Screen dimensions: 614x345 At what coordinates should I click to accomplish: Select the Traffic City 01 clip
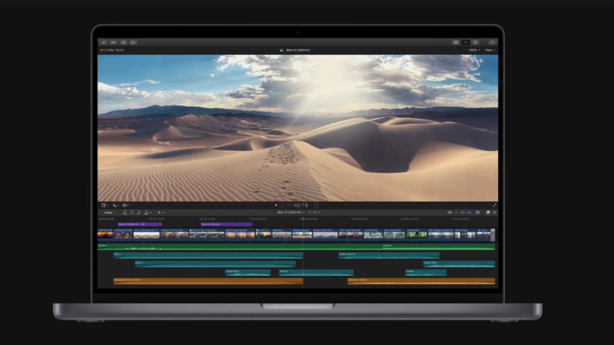tap(389, 254)
